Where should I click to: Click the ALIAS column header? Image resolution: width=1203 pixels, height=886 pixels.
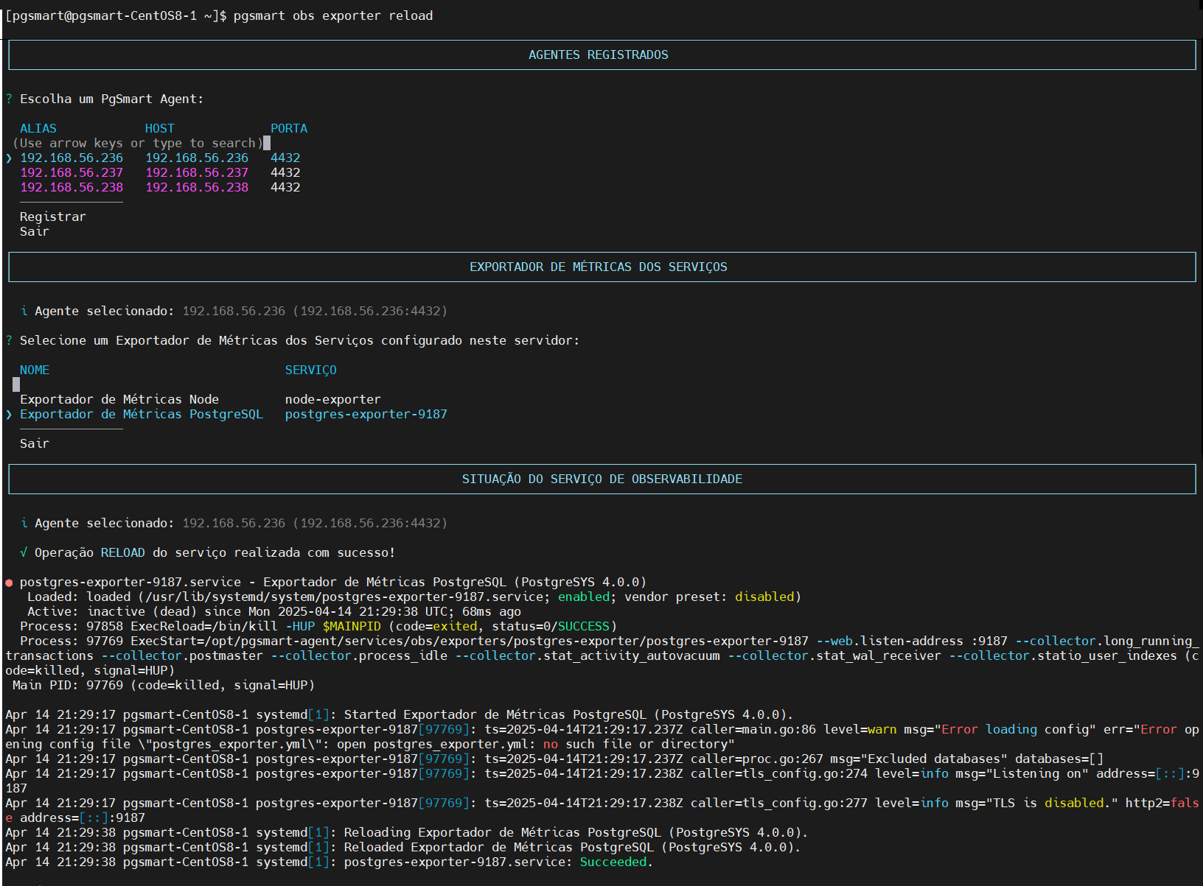click(38, 128)
